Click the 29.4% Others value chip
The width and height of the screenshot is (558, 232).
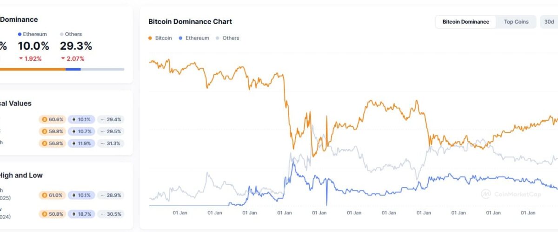[111, 119]
